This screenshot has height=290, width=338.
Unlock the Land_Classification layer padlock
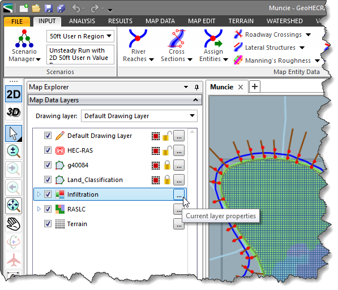[x=167, y=180]
